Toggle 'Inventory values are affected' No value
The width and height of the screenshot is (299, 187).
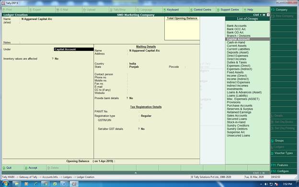[x=57, y=59]
